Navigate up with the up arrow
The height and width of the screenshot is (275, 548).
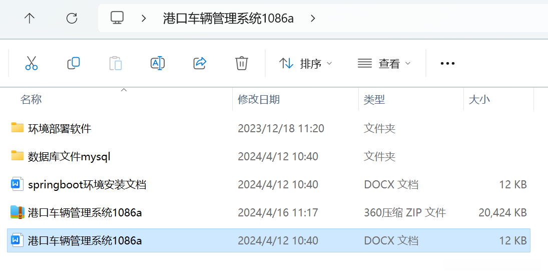tap(30, 19)
